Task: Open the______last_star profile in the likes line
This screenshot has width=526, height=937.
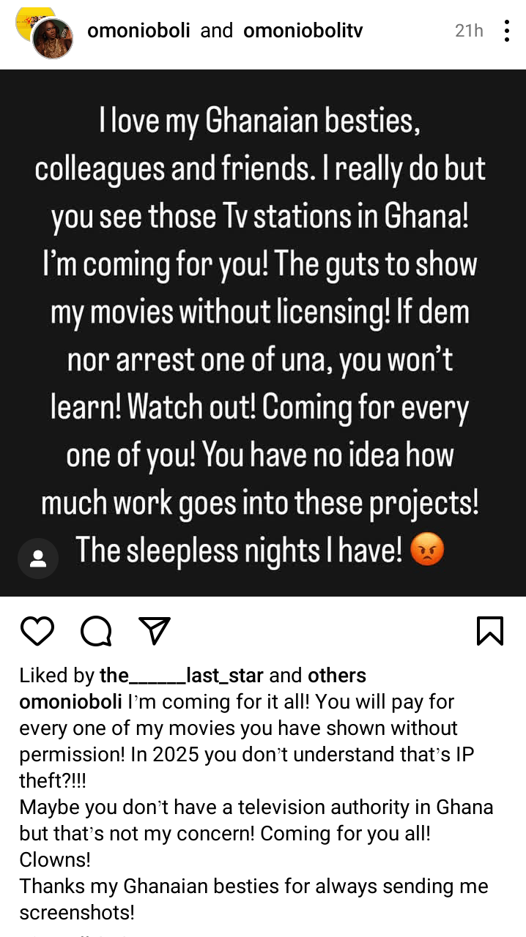Action: pos(182,675)
